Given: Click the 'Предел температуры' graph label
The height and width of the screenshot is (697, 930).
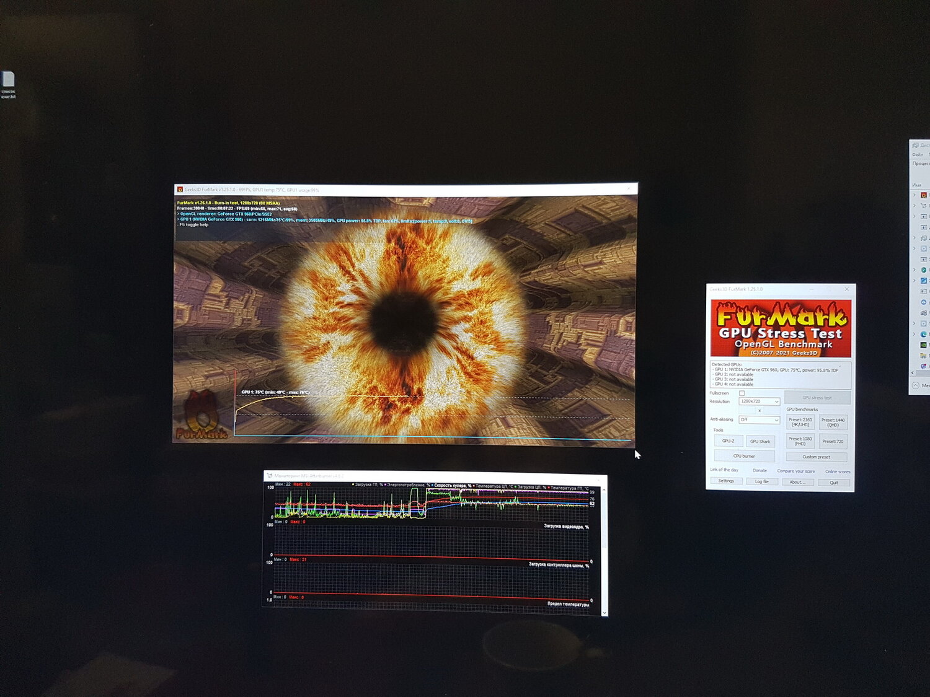Looking at the screenshot, I should (x=568, y=603).
